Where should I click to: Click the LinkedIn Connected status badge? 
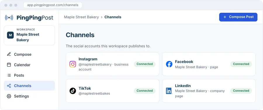pos(241,91)
